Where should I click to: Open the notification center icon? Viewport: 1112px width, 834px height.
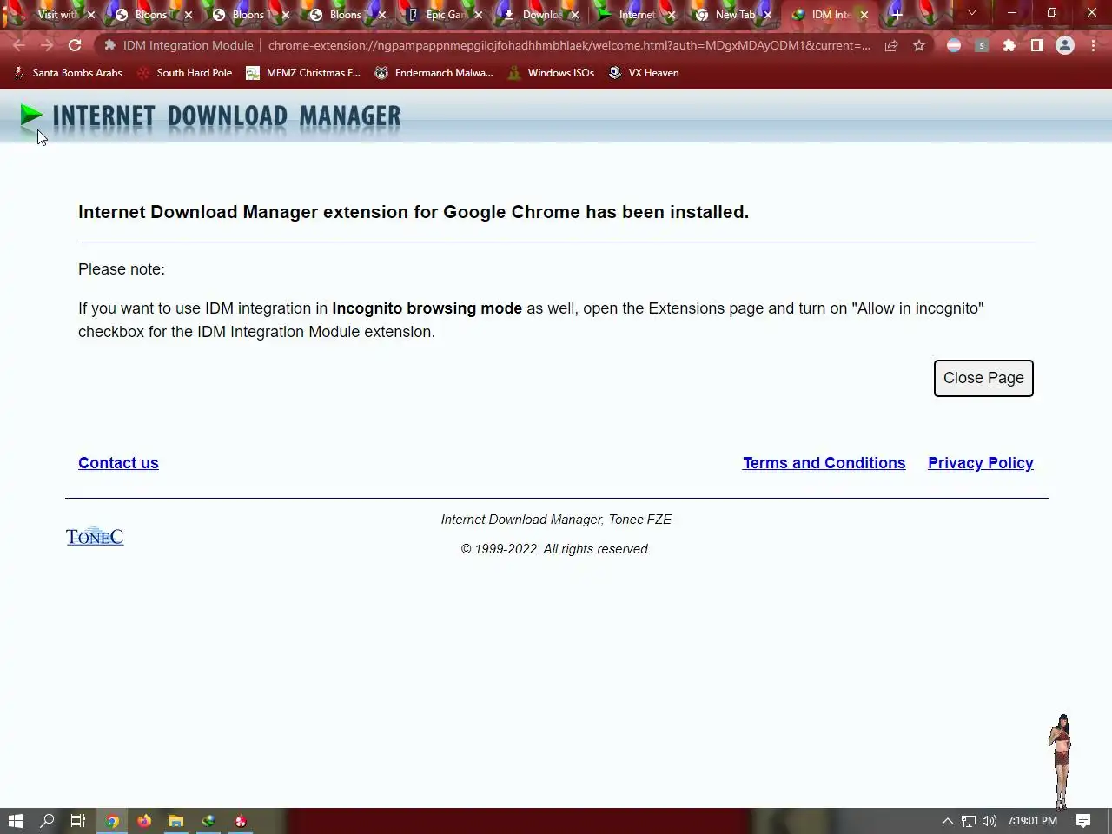click(1083, 821)
